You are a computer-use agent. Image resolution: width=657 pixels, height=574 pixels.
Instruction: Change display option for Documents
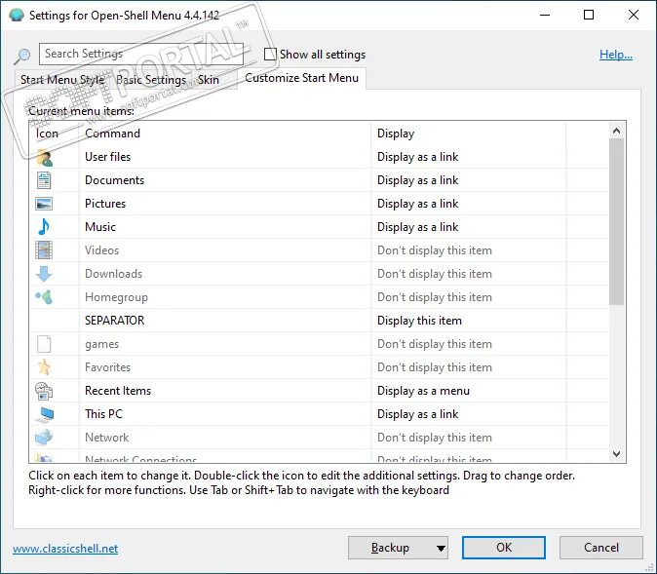(x=417, y=180)
